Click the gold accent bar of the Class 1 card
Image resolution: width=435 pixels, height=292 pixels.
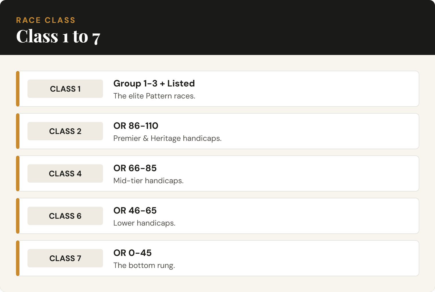pos(18,89)
